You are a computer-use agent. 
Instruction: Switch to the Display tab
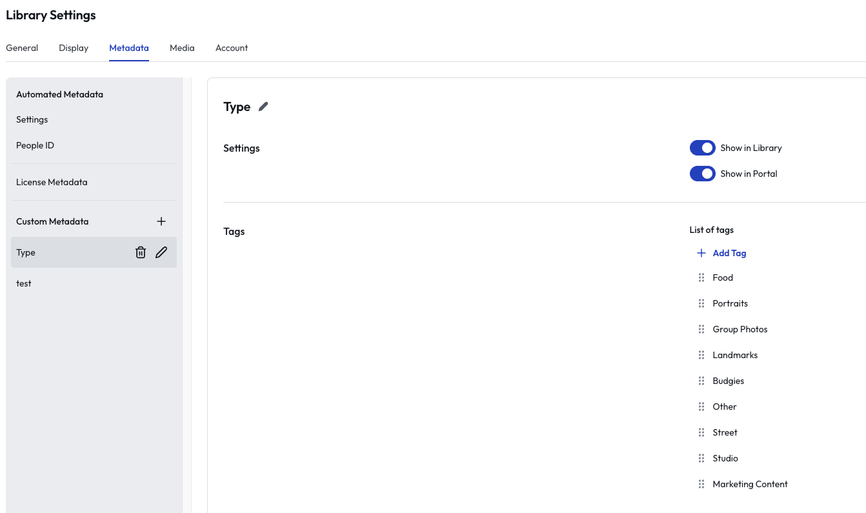coord(74,48)
